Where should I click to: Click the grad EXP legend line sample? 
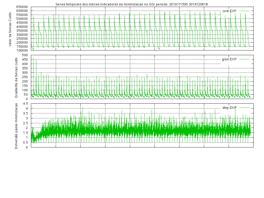click(x=244, y=59)
